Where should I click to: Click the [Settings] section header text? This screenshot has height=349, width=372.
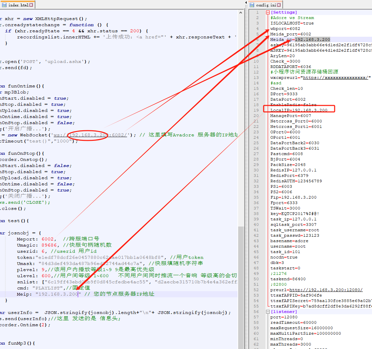pyautogui.click(x=284, y=12)
